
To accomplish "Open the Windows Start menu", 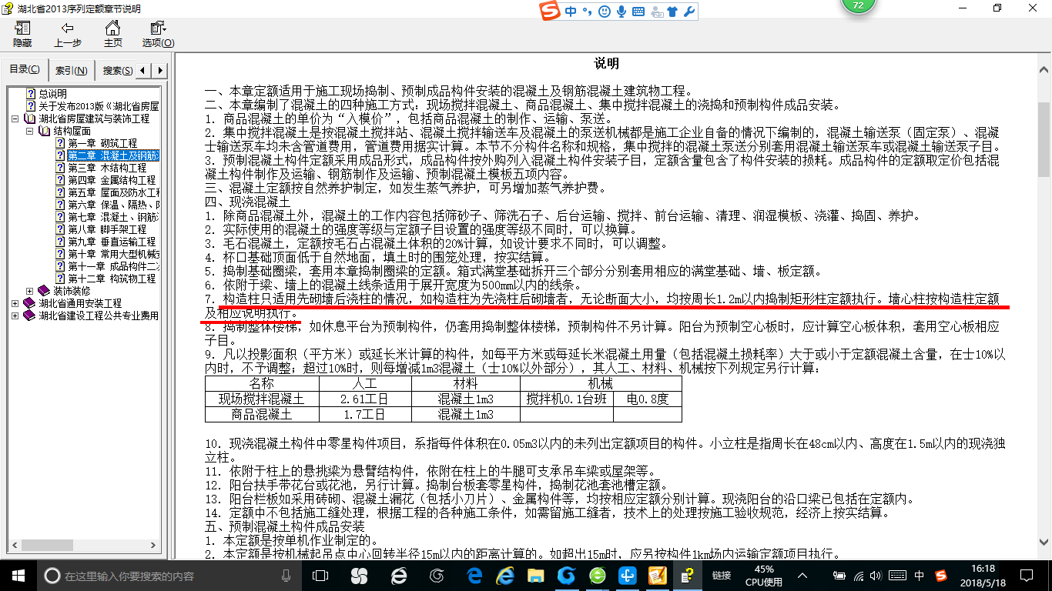I will click(18, 575).
